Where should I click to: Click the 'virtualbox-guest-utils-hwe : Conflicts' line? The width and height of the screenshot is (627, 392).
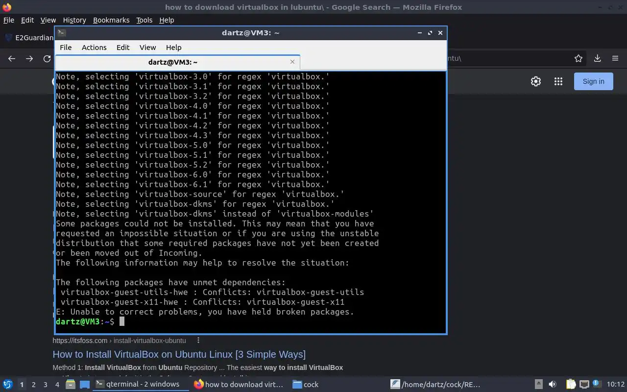coord(212,292)
